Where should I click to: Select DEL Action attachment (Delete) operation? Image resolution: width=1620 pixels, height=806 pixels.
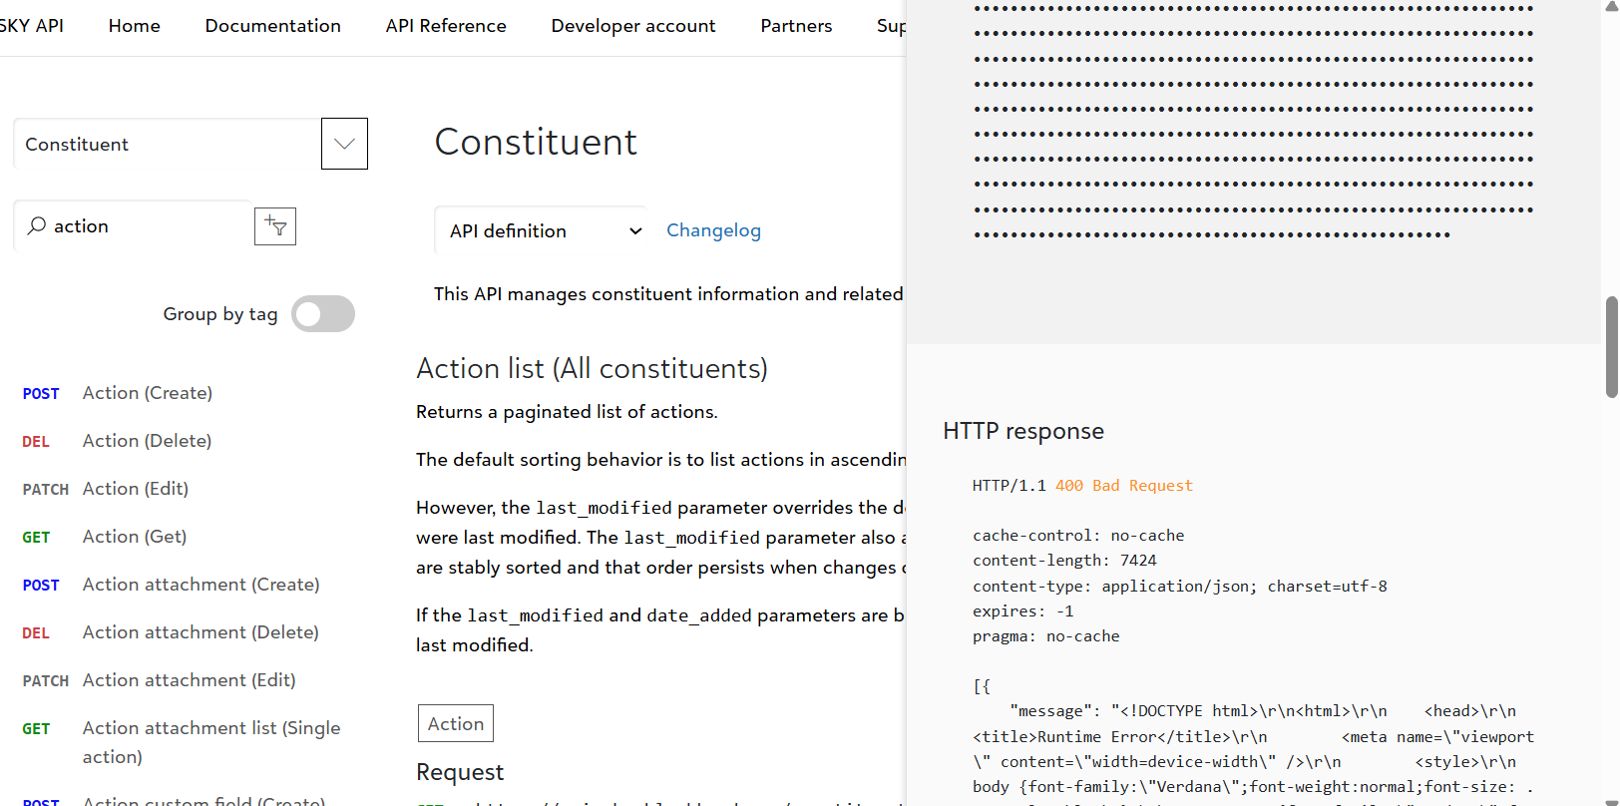[x=171, y=632]
